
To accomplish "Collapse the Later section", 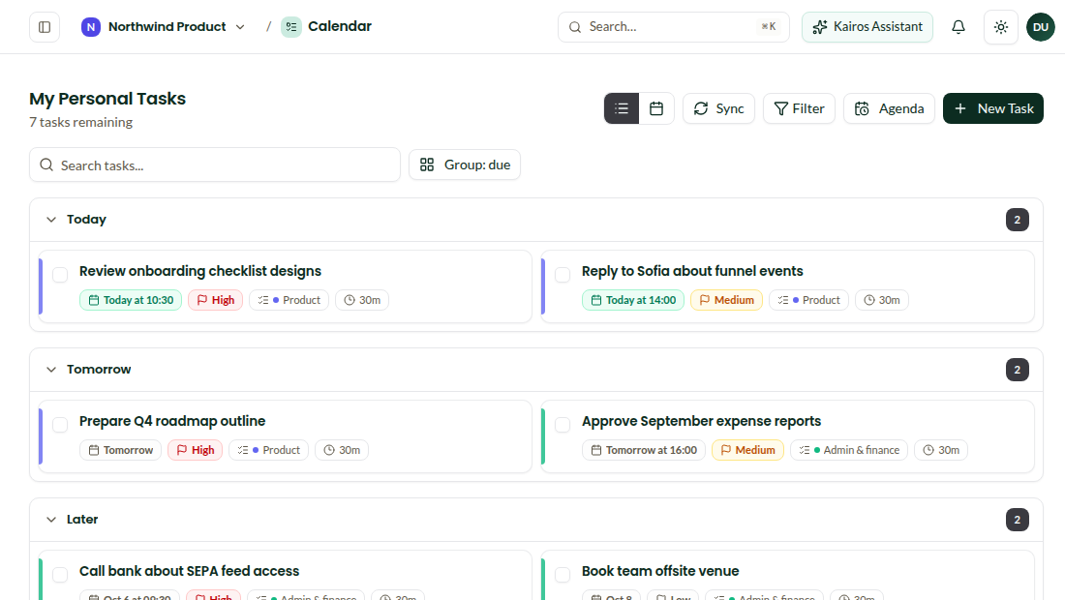I will (x=51, y=520).
